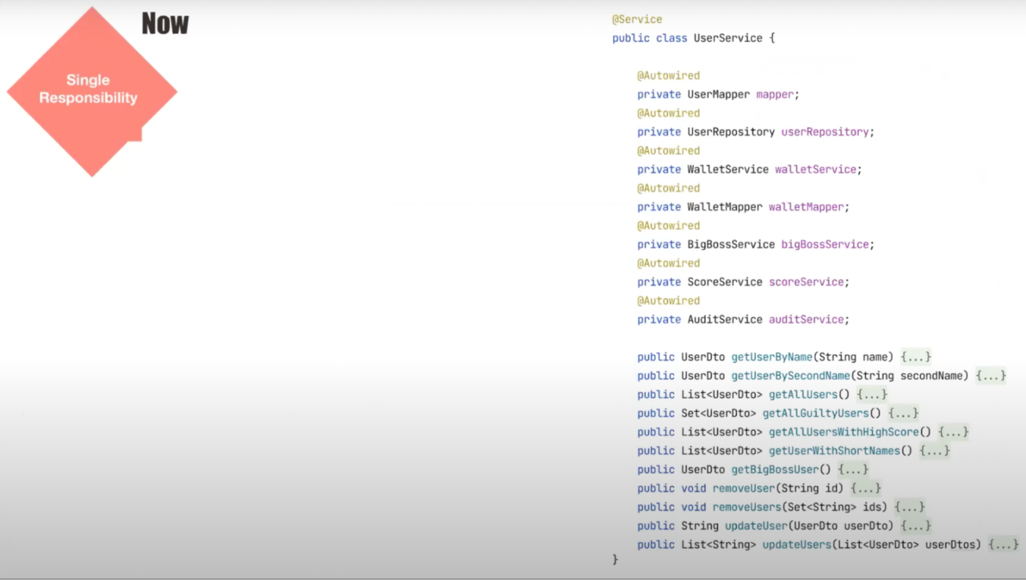Click the getUserByName method name
This screenshot has width=1026, height=580.
point(772,357)
